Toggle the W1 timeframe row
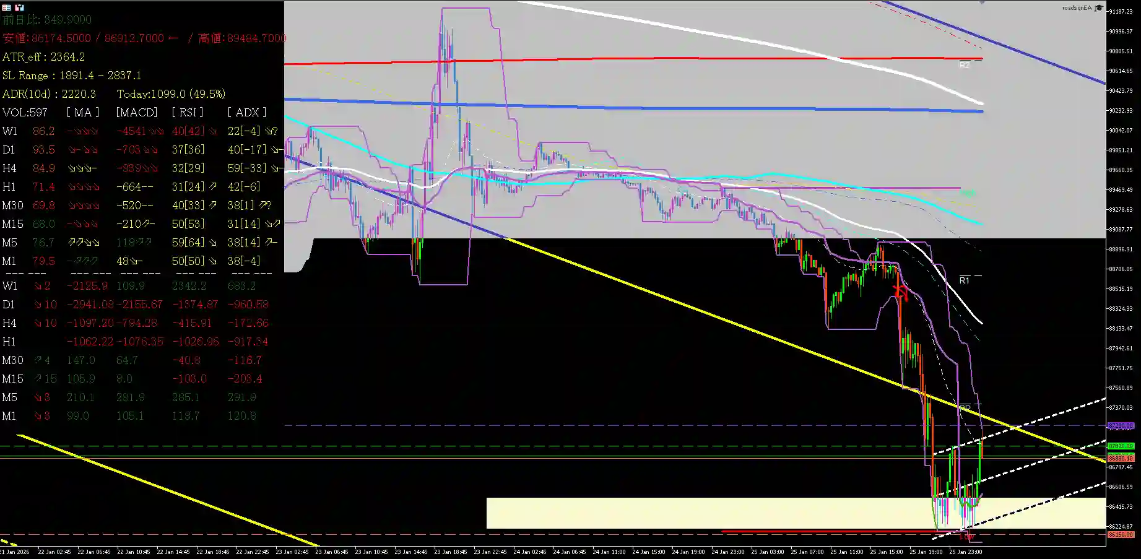Viewport: 1141px width, 559px height. [11, 131]
